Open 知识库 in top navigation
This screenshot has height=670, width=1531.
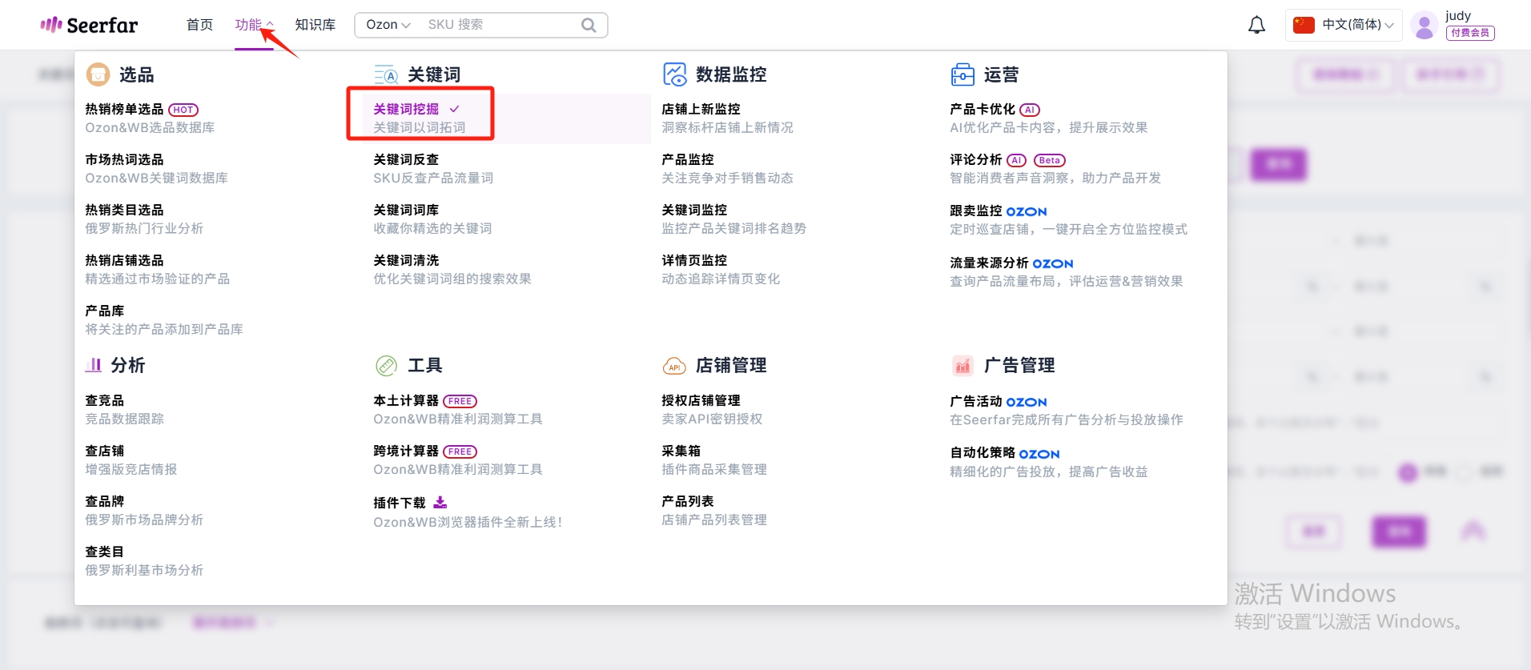coord(315,25)
